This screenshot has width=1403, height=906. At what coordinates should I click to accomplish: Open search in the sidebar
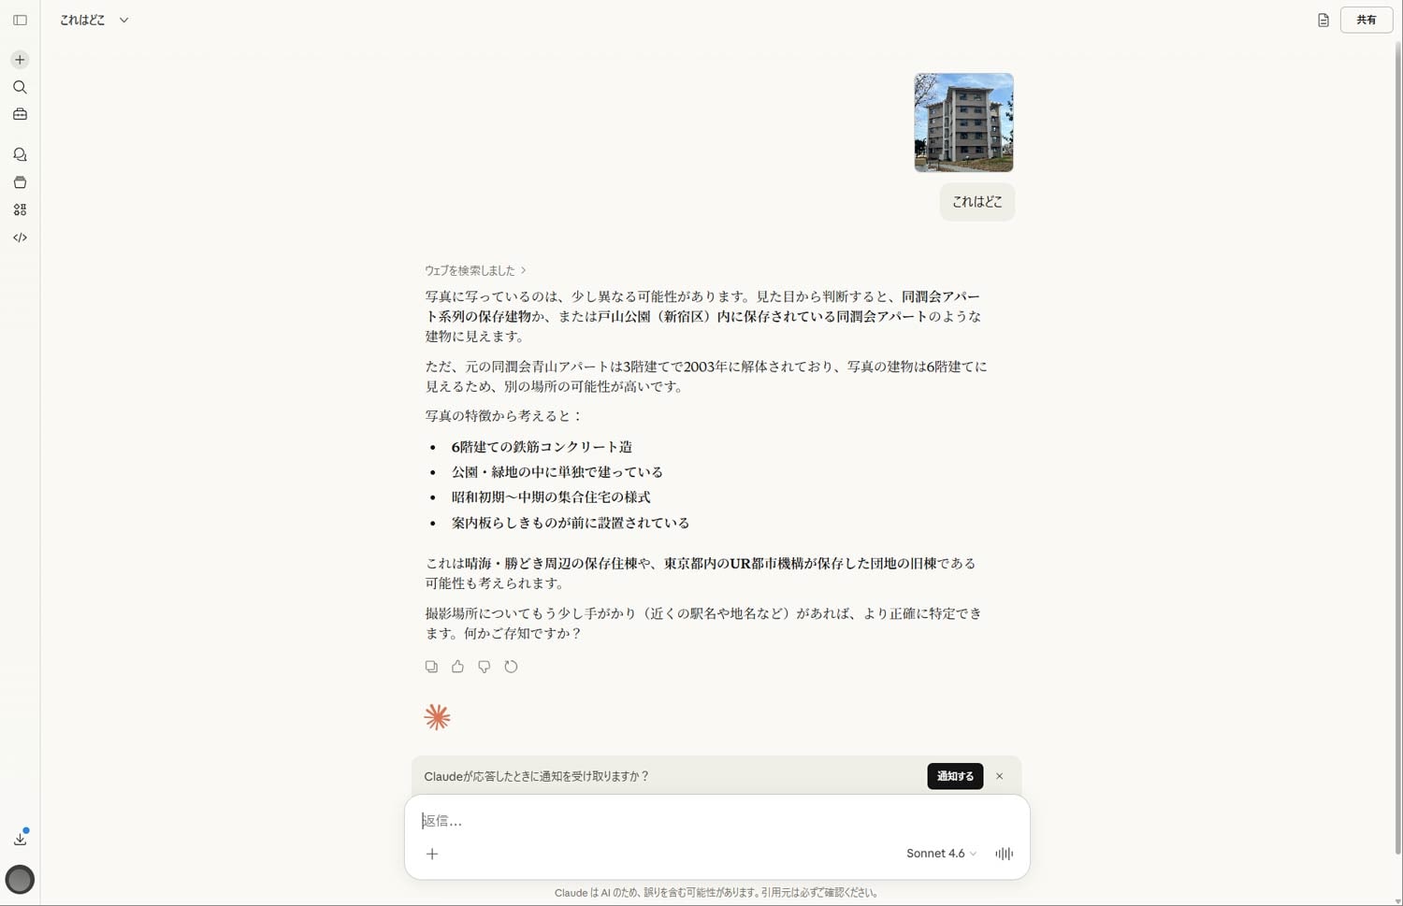coord(20,87)
